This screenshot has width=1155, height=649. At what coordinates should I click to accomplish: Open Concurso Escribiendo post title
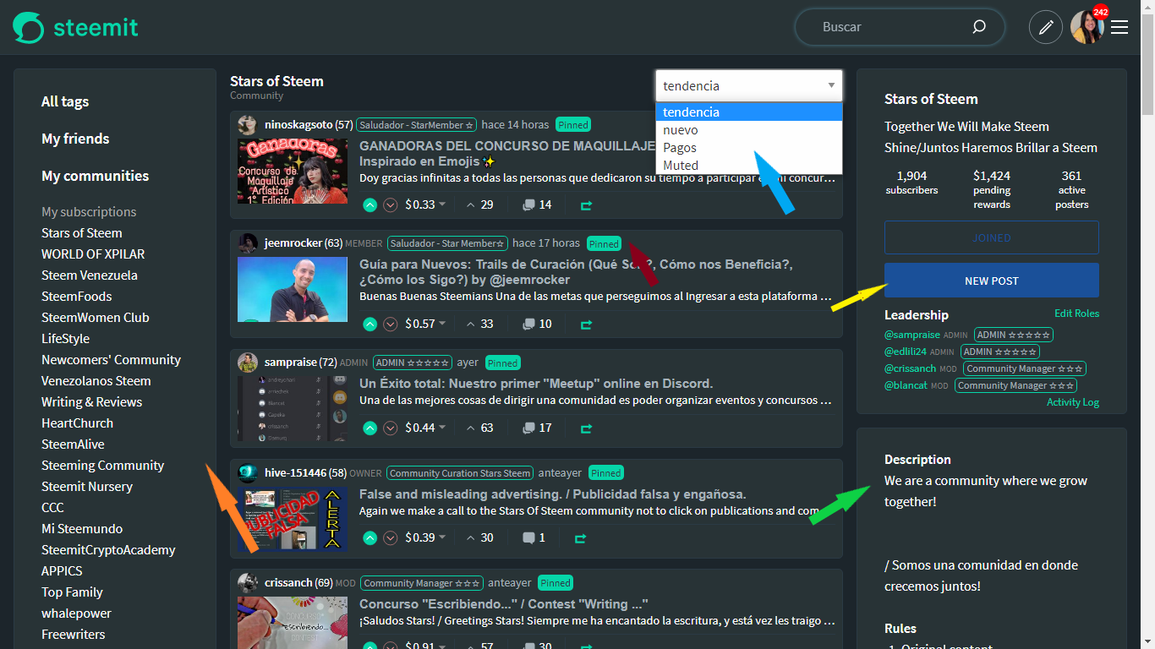click(x=504, y=604)
